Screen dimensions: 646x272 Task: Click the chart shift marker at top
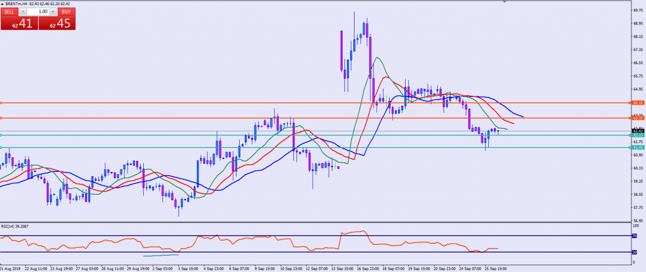click(x=505, y=2)
